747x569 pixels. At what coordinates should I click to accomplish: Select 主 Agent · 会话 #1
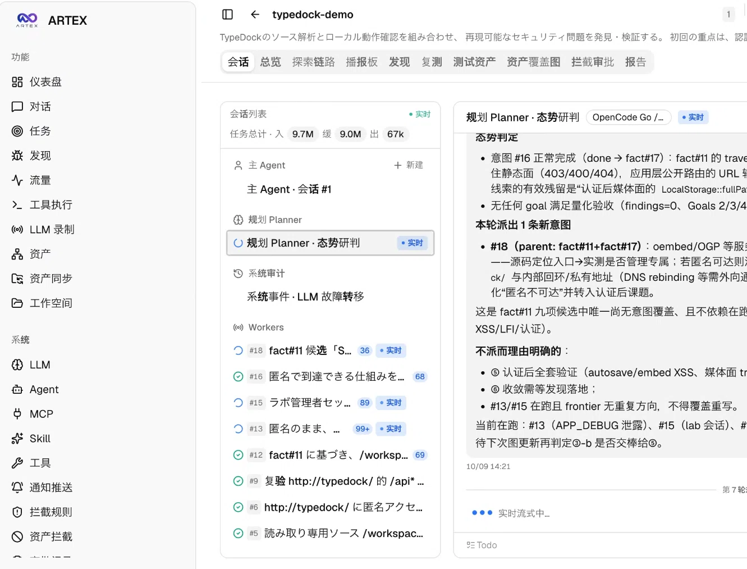(x=330, y=189)
